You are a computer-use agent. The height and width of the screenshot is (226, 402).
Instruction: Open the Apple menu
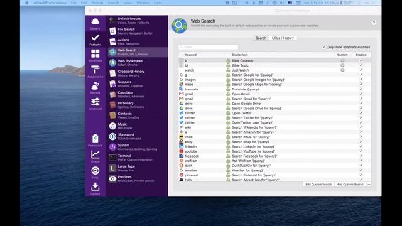(26, 3)
